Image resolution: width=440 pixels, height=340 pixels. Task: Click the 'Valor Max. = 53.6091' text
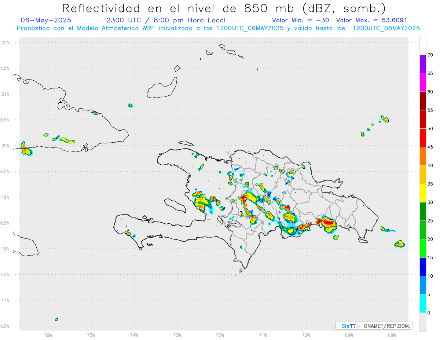[x=371, y=20]
